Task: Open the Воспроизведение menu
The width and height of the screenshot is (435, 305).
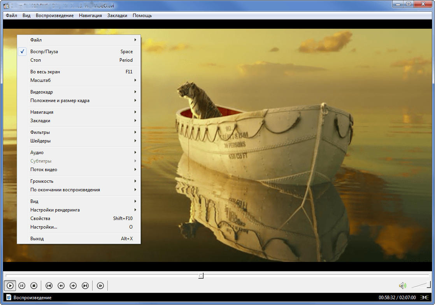Action: coord(54,16)
